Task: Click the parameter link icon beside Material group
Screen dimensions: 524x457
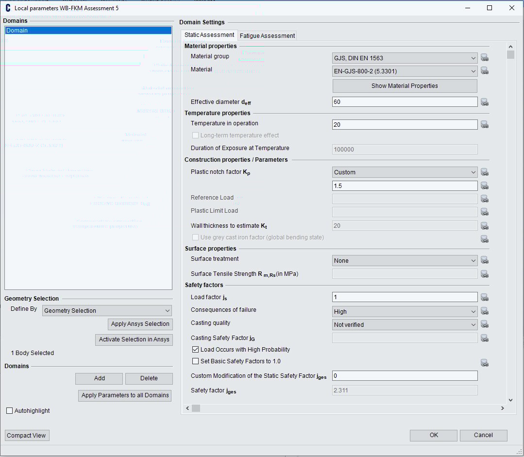Action: tap(484, 57)
